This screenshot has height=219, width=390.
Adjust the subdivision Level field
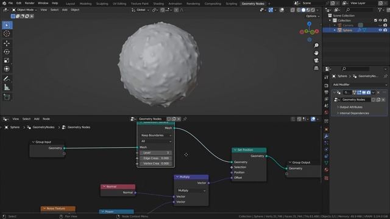pos(156,153)
